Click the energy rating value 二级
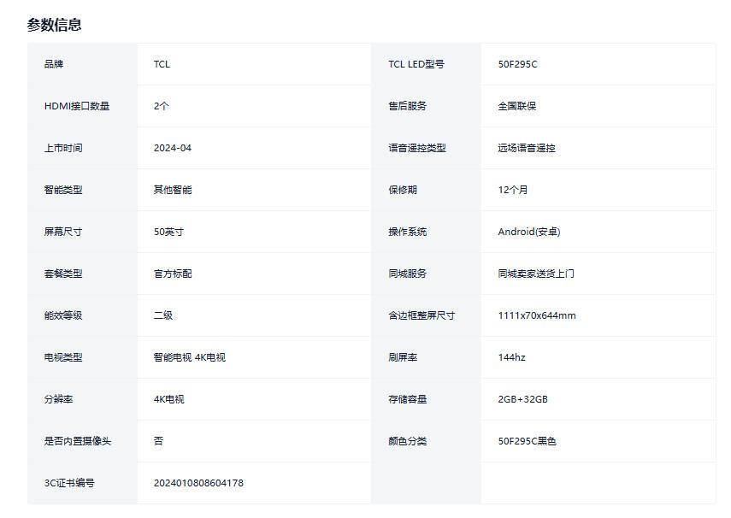Viewport: 731px width, 518px height. coord(162,315)
